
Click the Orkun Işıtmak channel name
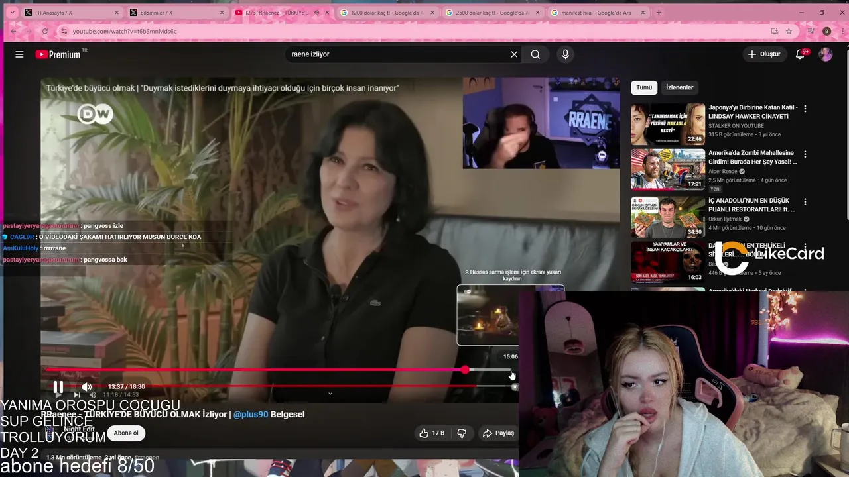click(x=725, y=219)
